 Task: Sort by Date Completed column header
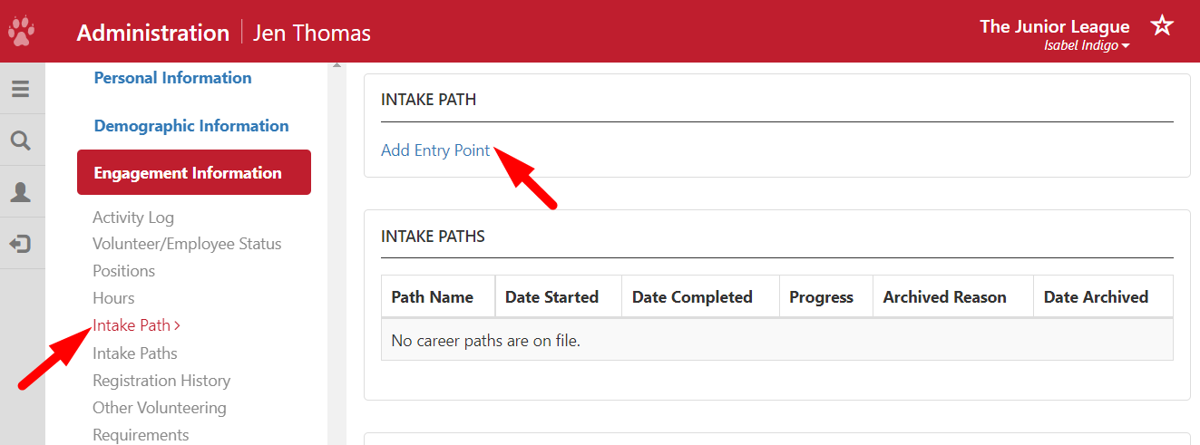700,296
